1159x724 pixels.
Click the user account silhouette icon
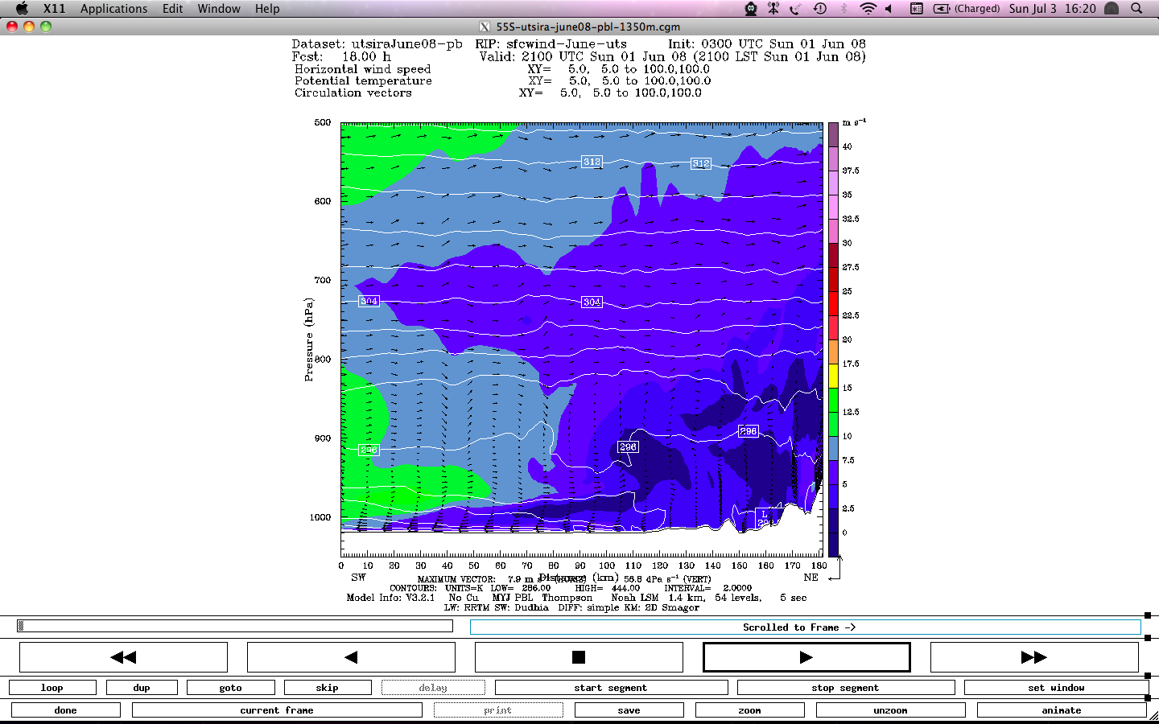click(1112, 9)
